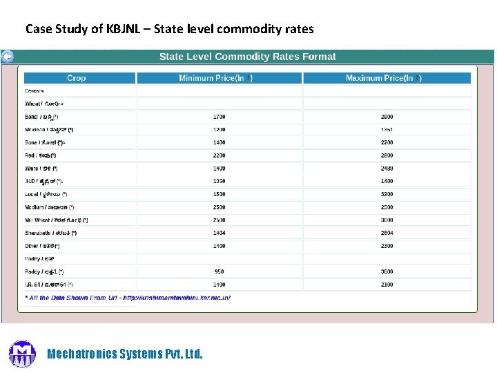Select the Bansi crop name
497x373 pixels.
coord(41,117)
